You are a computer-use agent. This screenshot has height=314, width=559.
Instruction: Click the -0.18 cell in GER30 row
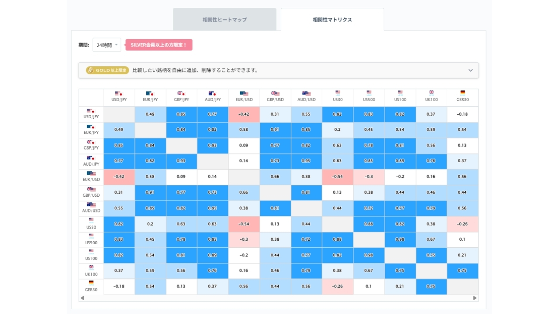tap(119, 287)
